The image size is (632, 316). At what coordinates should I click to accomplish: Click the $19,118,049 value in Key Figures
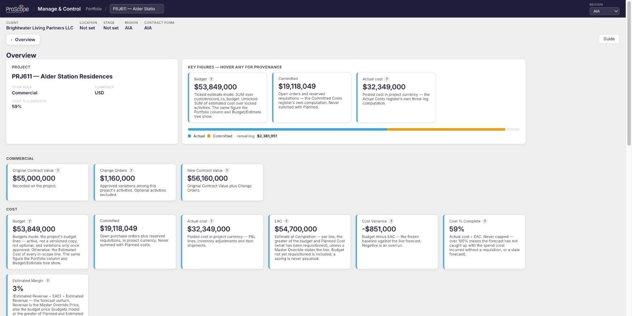(297, 87)
